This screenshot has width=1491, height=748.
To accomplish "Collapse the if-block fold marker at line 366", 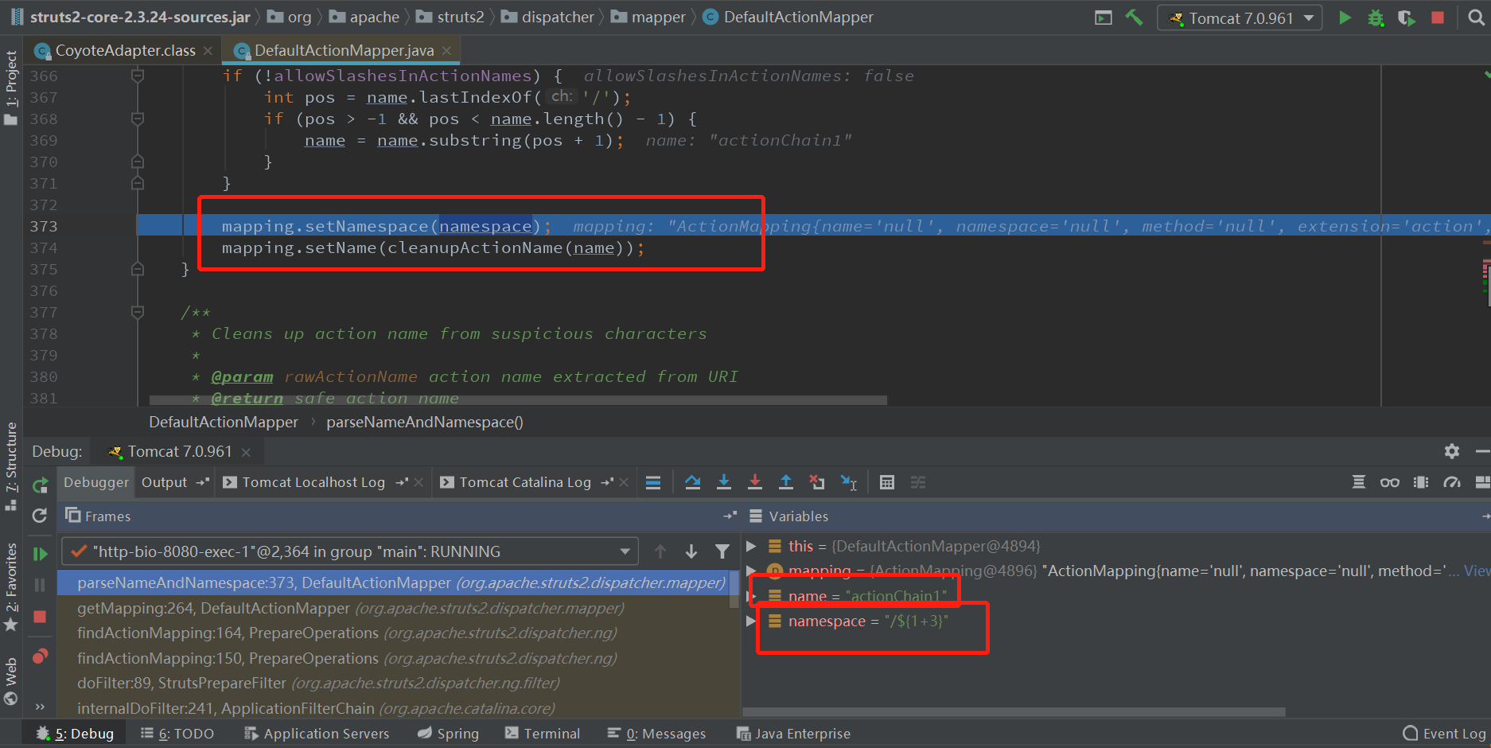I will (138, 76).
